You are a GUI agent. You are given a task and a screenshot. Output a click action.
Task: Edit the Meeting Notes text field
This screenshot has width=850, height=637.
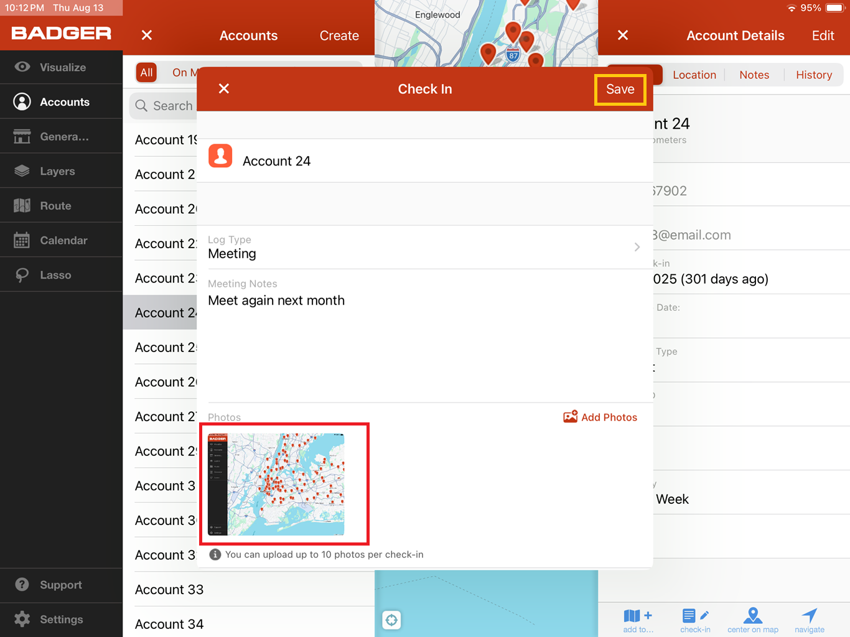coord(425,336)
